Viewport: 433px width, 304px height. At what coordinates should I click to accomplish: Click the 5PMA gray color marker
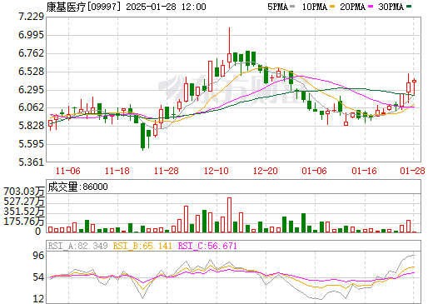pyautogui.click(x=292, y=7)
